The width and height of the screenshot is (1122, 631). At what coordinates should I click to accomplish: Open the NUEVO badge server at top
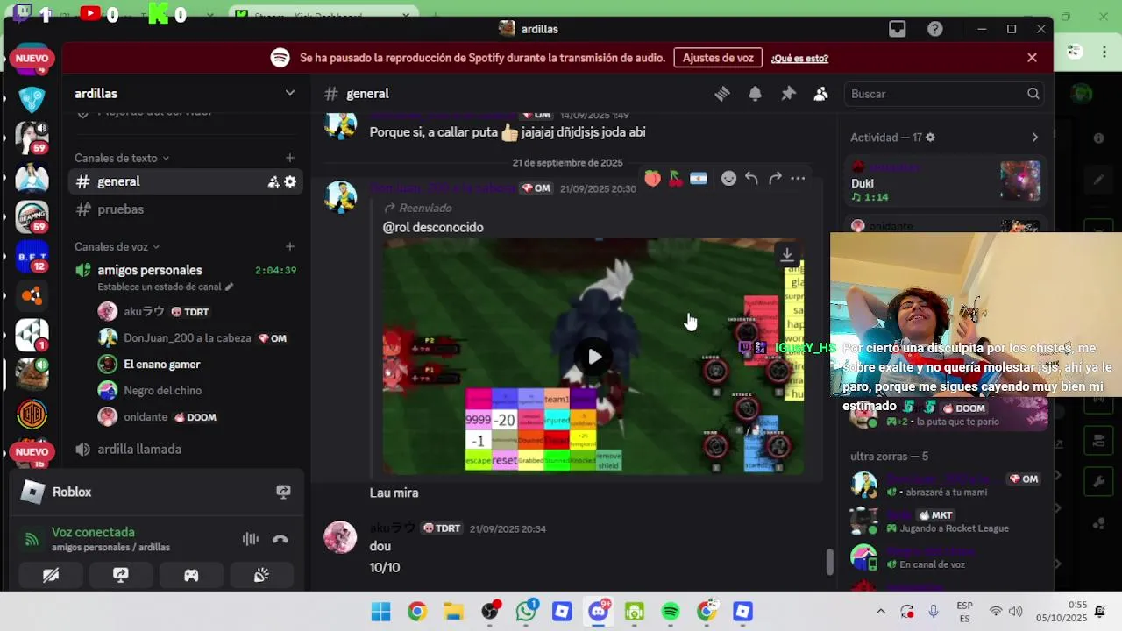(x=32, y=59)
